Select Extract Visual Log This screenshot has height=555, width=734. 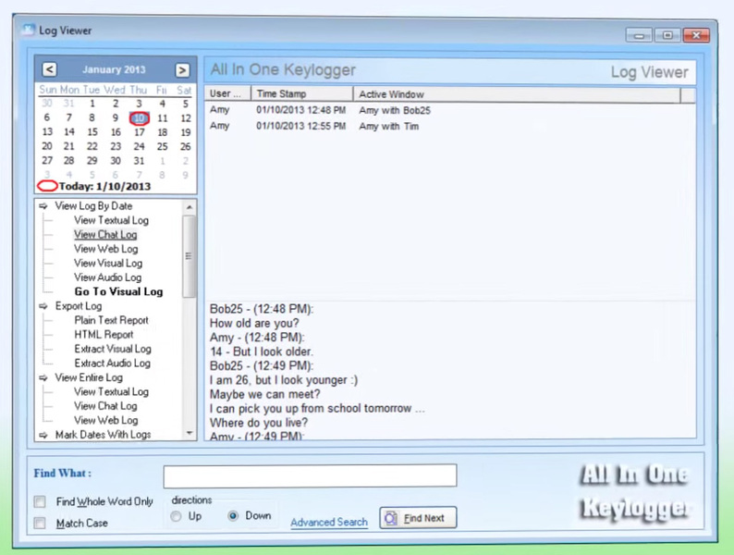(x=113, y=349)
